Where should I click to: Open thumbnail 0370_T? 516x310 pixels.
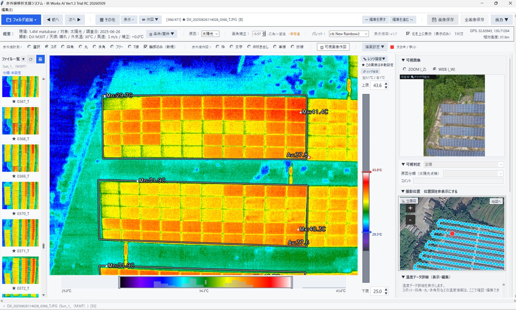pos(20,195)
